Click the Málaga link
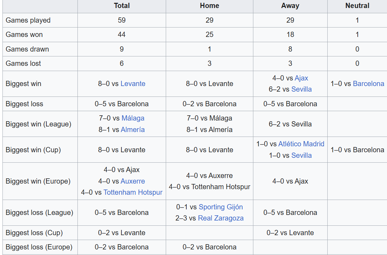 point(133,118)
